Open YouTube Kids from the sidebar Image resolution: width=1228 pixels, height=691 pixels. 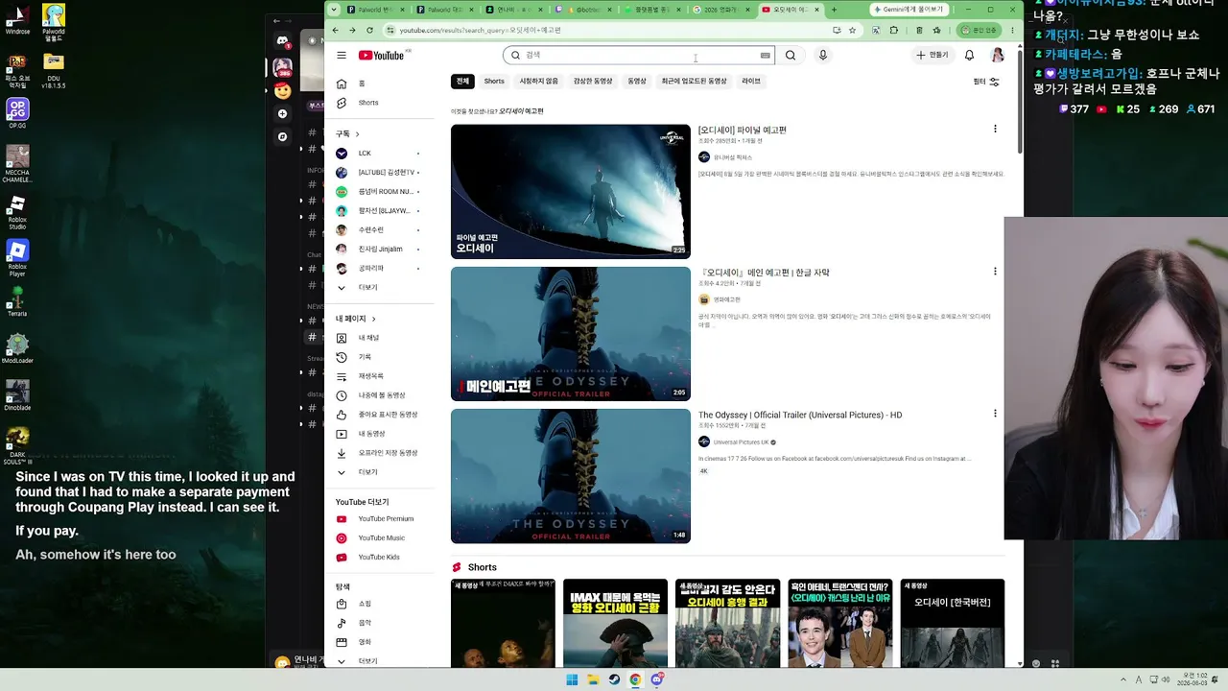(x=381, y=558)
